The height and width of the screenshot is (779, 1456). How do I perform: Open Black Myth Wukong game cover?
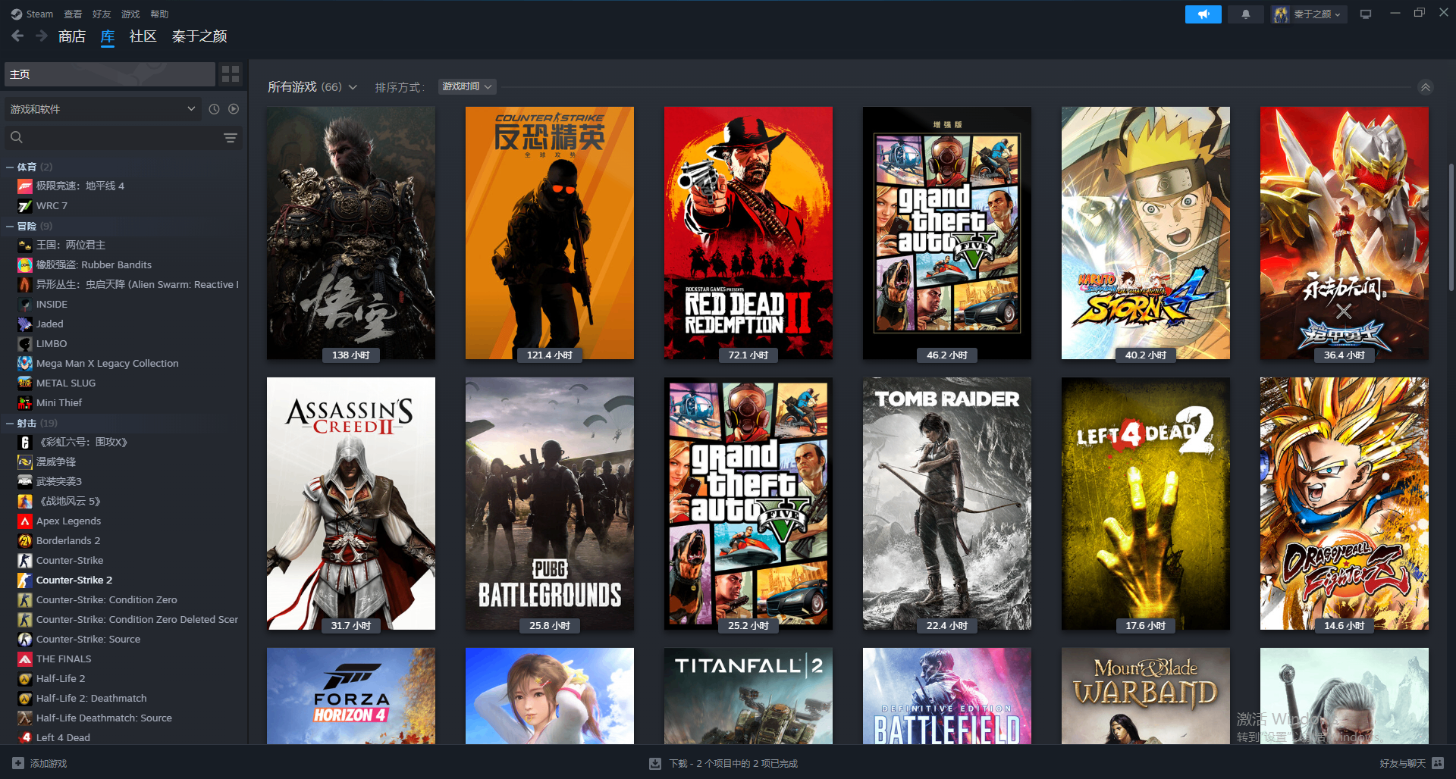(351, 233)
